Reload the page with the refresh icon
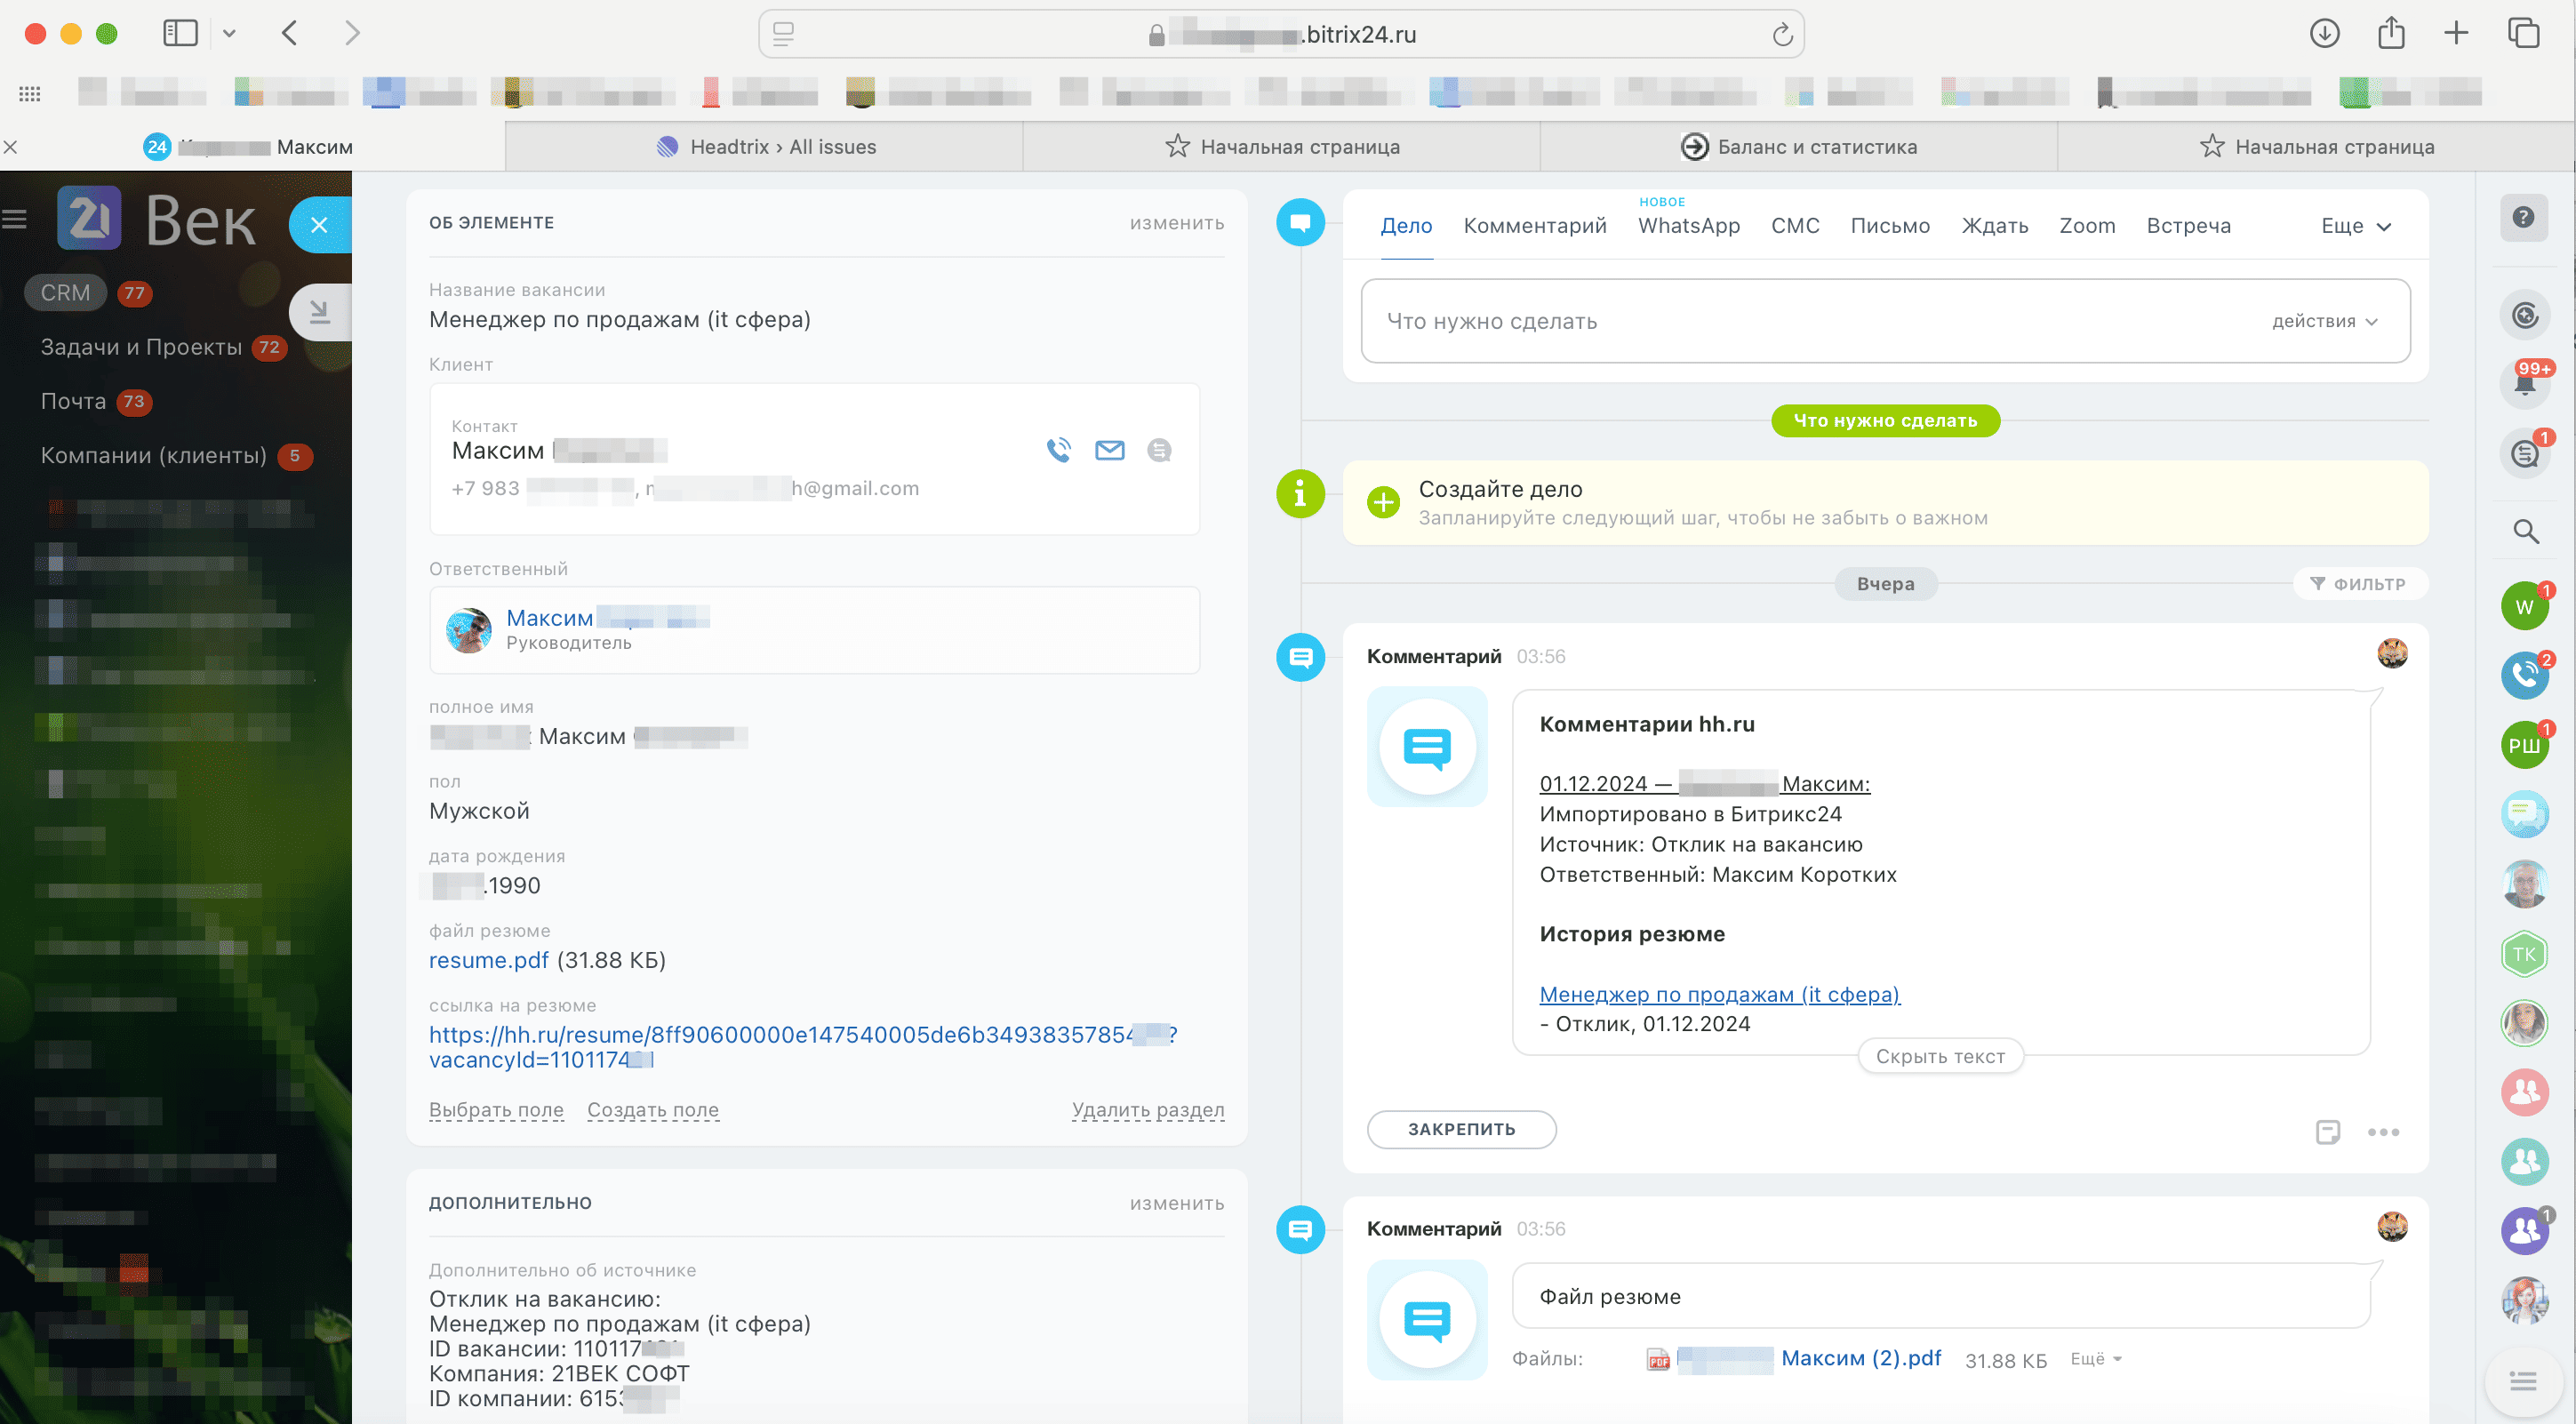This screenshot has width=2576, height=1424. tap(1782, 35)
